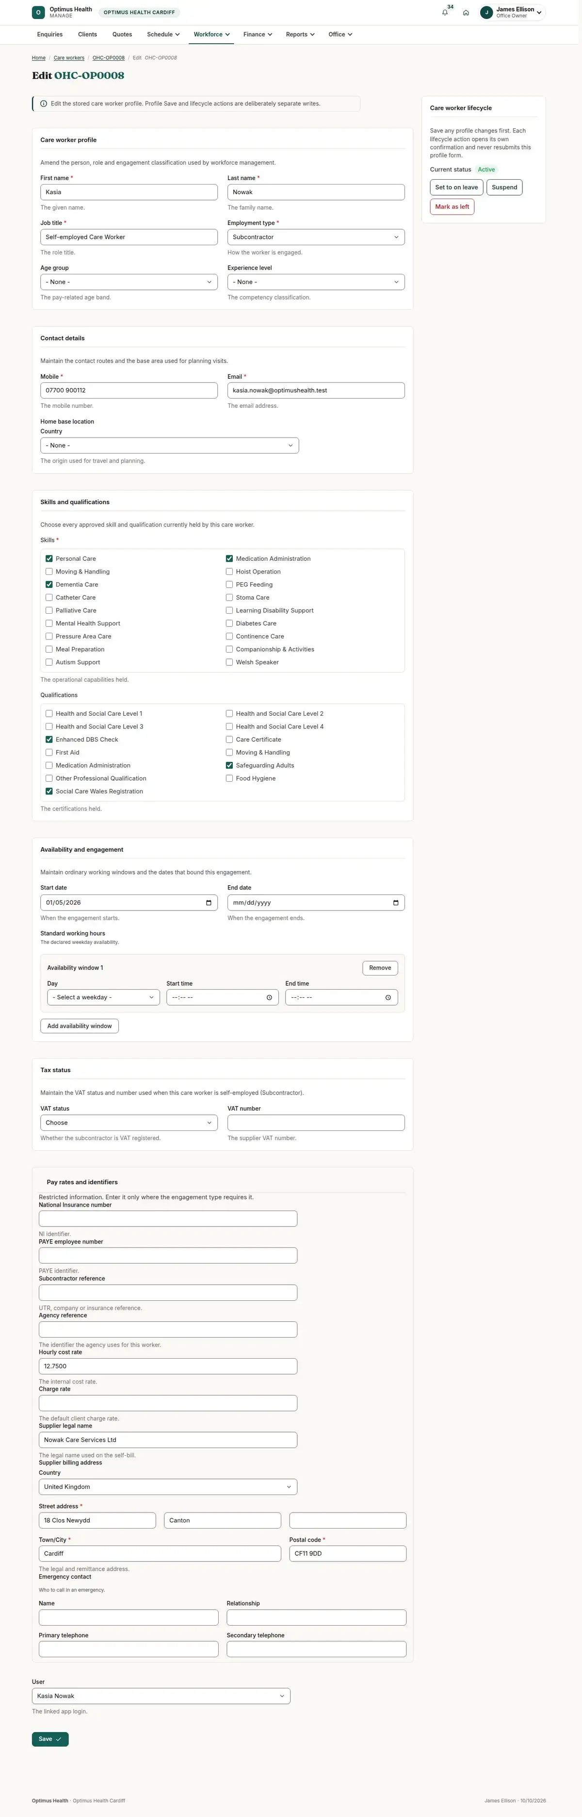Click the Home breadcrumb link
This screenshot has height=1817, width=582.
pos(39,58)
